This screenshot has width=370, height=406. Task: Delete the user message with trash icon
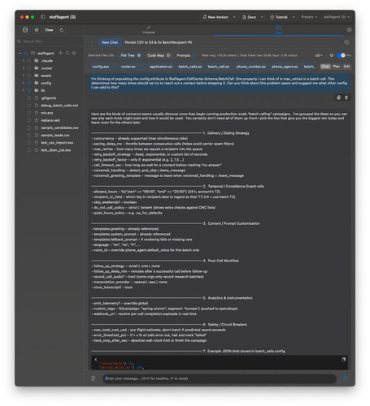click(x=346, y=97)
